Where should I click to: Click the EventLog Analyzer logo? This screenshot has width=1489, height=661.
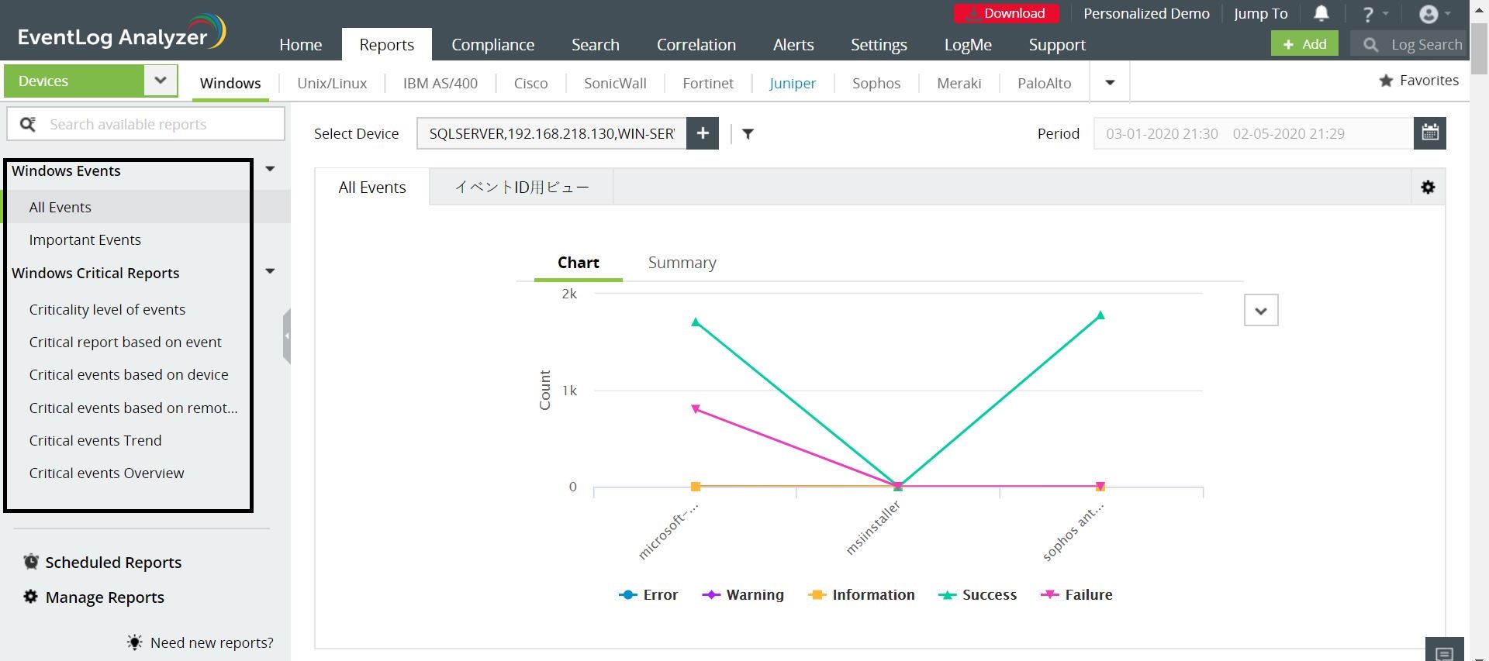122,33
